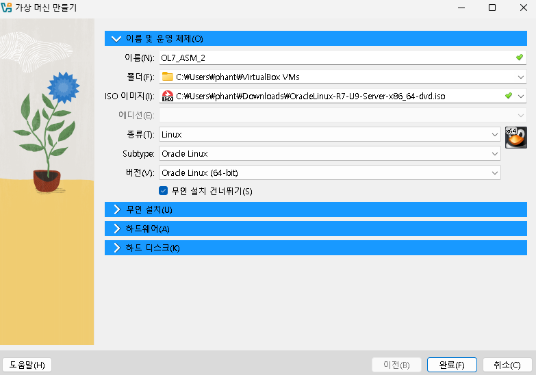The height and width of the screenshot is (375, 536).
Task: Expand the 하드웨어(A) section
Action: 316,229
